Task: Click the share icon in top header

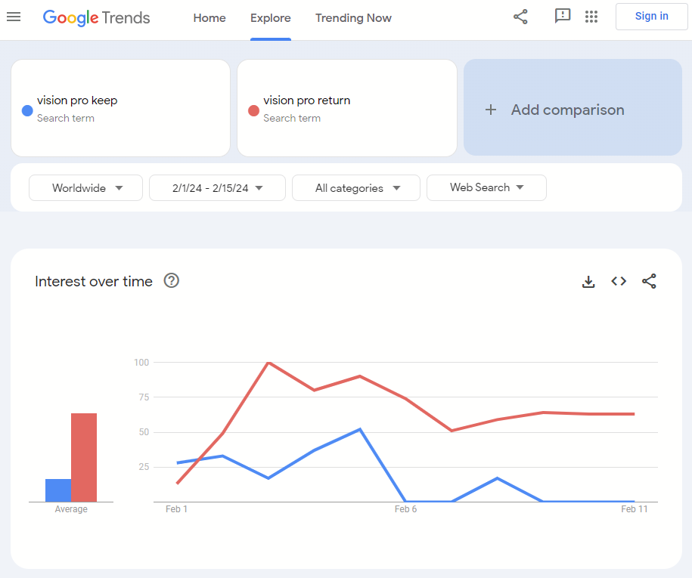Action: click(x=520, y=17)
